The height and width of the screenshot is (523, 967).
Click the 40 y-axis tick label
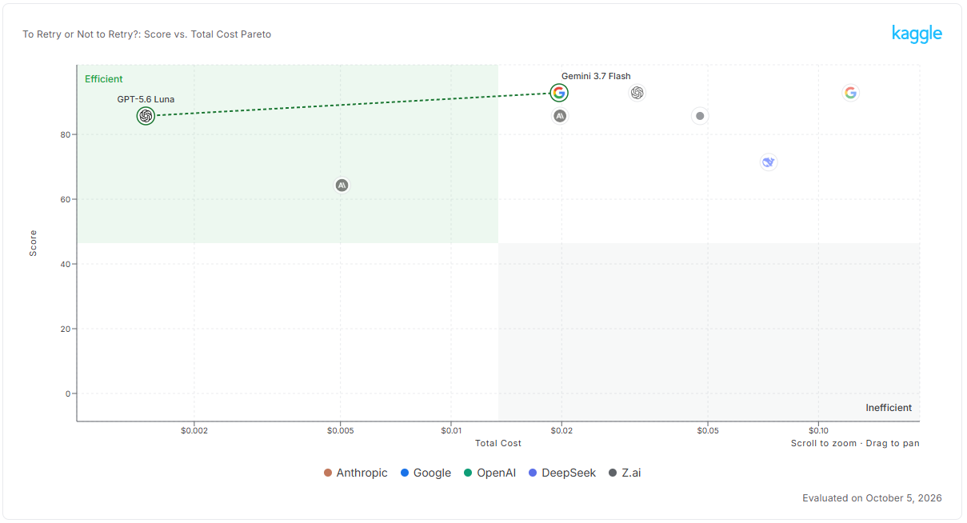tap(66, 265)
